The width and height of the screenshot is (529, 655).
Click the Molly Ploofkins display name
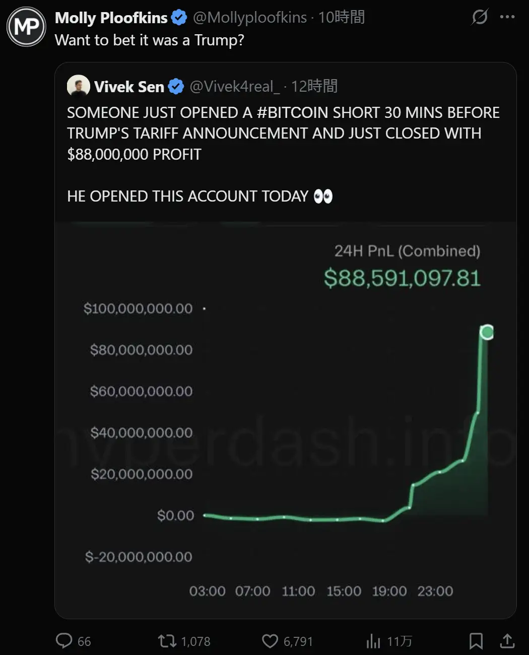pyautogui.click(x=111, y=18)
